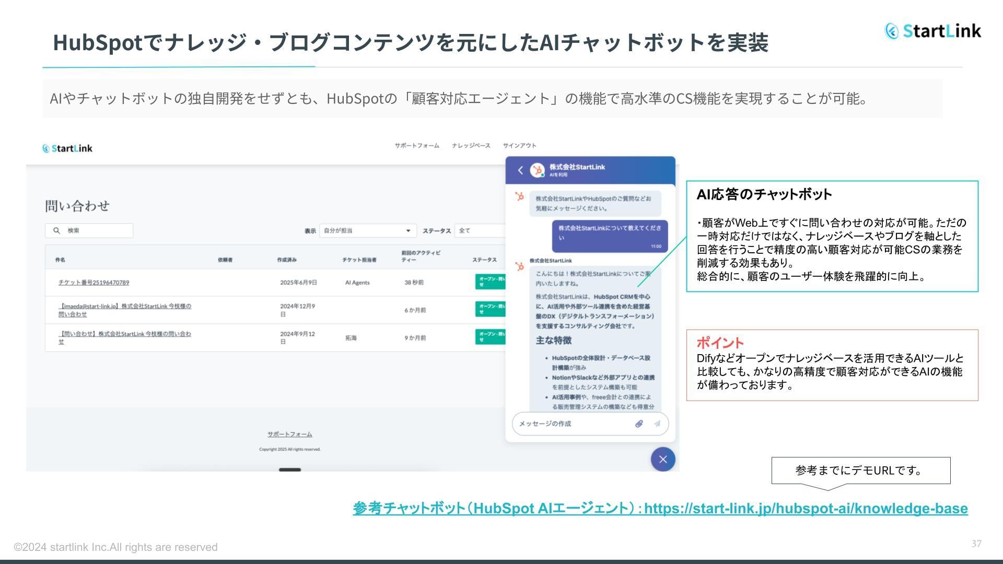Viewport: 1003px width, 564px height.
Task: Click the chat widget back arrow
Action: [x=520, y=170]
